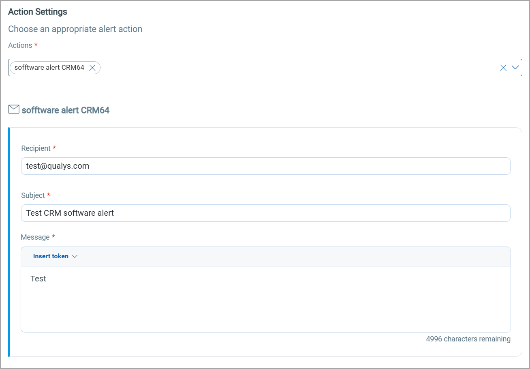
Task: Click the envelope icon beside sofftware alert CRM64
Action: tap(14, 109)
